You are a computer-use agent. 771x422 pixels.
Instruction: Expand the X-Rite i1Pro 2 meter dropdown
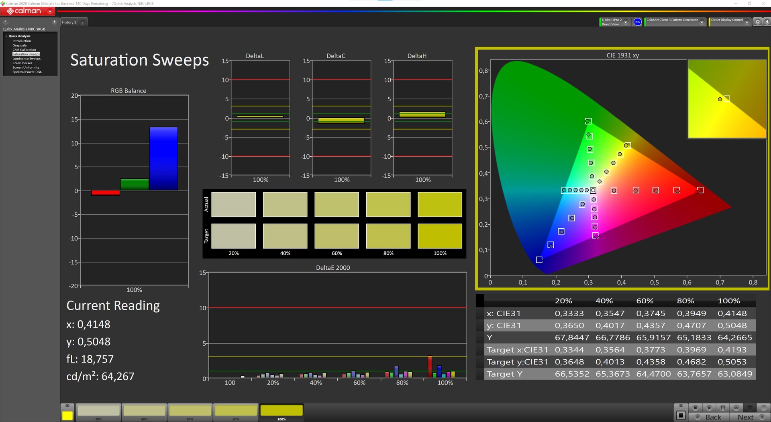[626, 22]
